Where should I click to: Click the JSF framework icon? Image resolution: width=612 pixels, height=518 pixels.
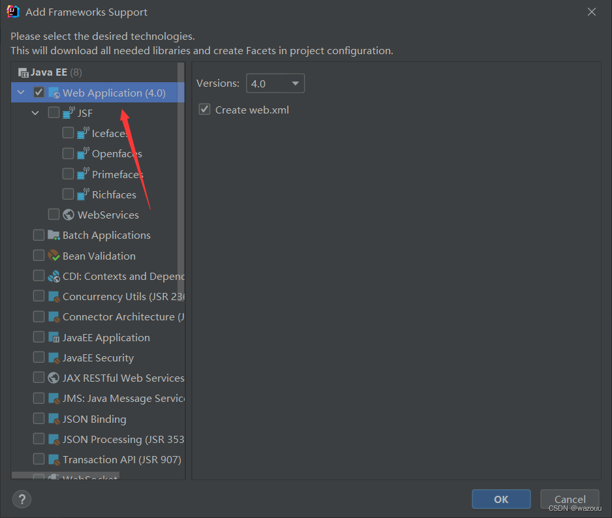[x=69, y=113]
